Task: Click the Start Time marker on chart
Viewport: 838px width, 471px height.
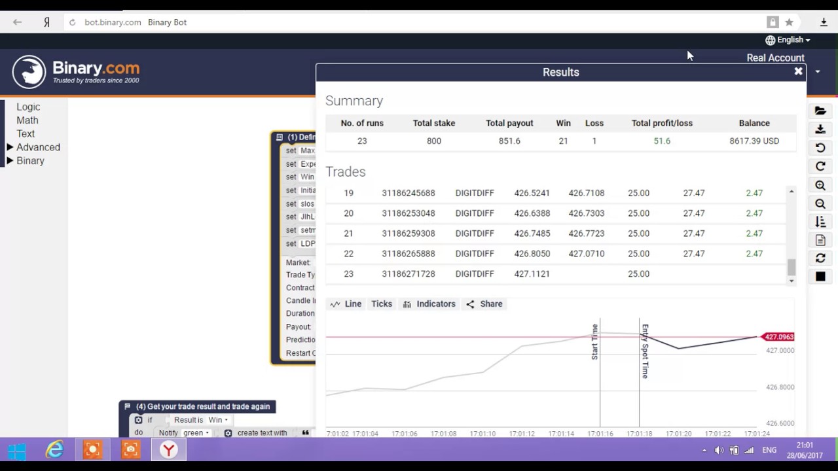Action: tap(595, 341)
